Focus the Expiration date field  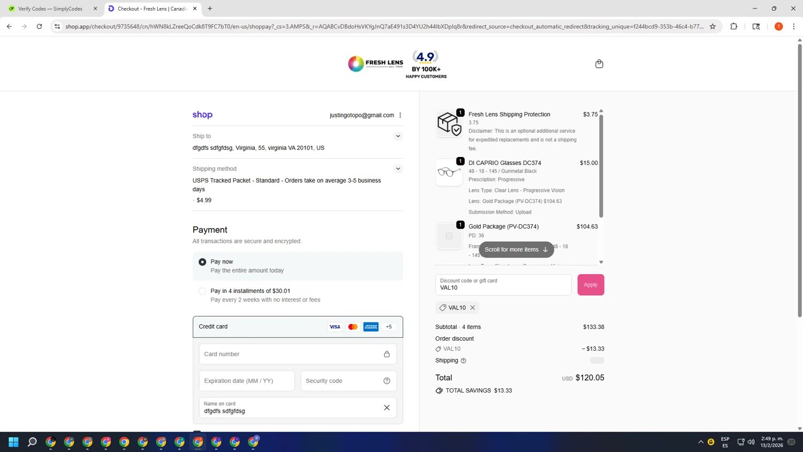coord(247,381)
